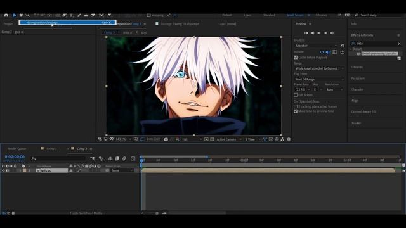Image resolution: width=406 pixels, height=228 pixels.
Task: Toggle video include eye icon in Preview panel
Action: 322,52
